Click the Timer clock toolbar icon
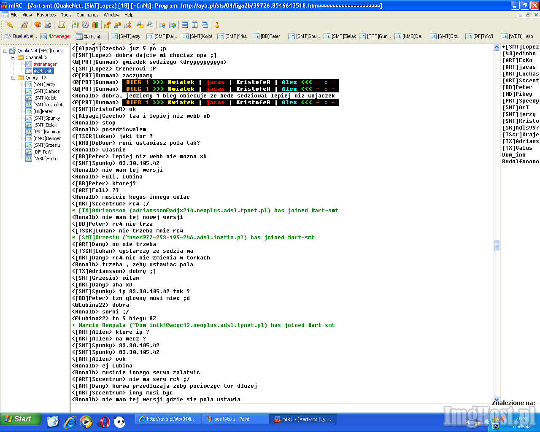540x432 pixels. click(x=85, y=25)
